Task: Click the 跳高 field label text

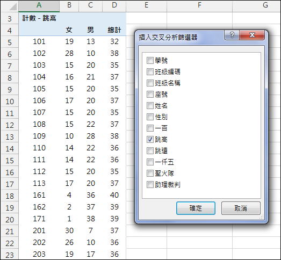Action: coord(161,140)
